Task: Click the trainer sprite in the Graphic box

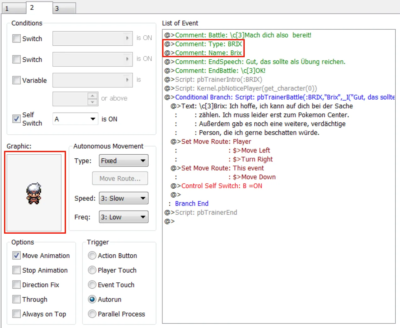Action: [x=34, y=194]
